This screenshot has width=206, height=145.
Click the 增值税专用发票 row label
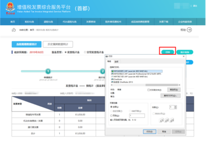(33, 115)
